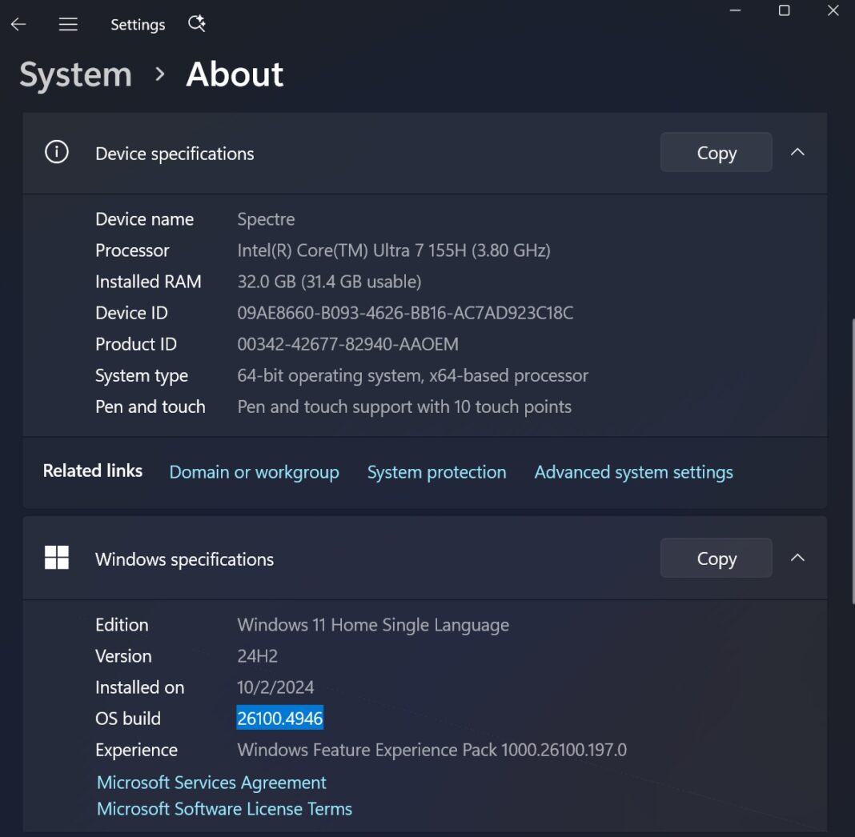Click the Windows logo icon beside Windows specifications

[56, 558]
